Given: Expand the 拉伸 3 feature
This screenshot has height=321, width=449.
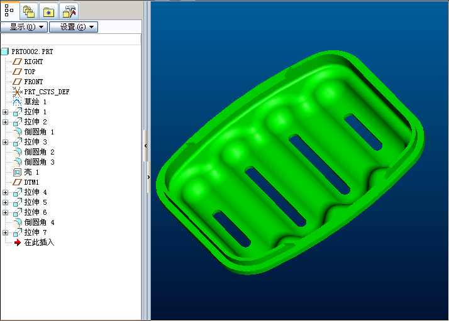Looking at the screenshot, I should [x=5, y=142].
